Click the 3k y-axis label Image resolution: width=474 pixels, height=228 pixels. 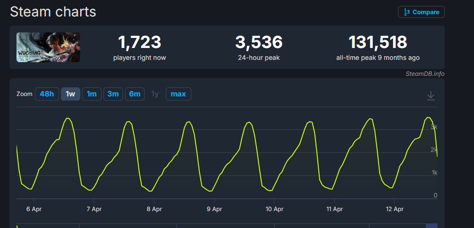[x=434, y=127]
